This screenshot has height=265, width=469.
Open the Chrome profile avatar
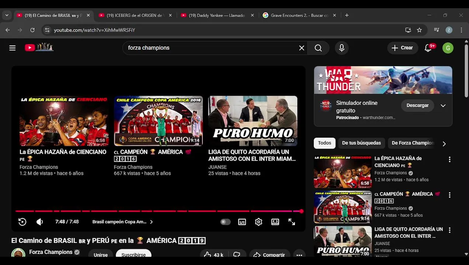click(x=449, y=30)
